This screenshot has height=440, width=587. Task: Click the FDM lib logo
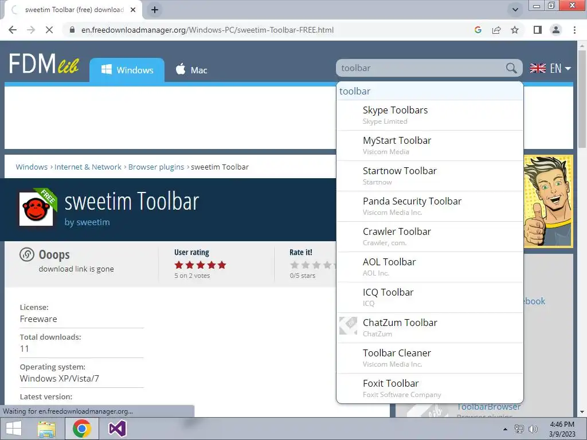(44, 63)
